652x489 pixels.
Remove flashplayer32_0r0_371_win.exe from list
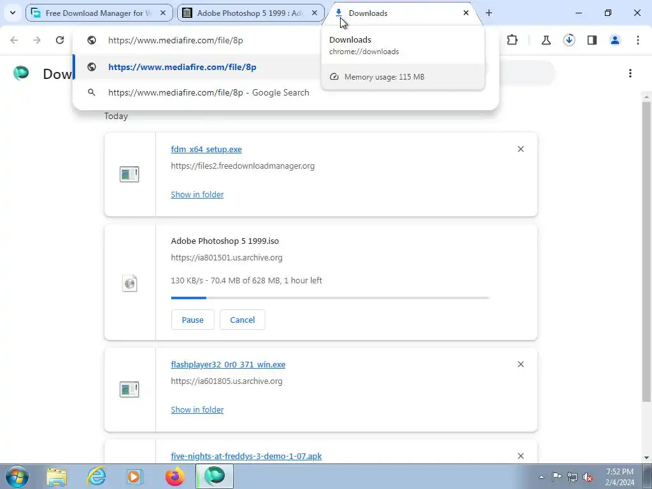(521, 364)
